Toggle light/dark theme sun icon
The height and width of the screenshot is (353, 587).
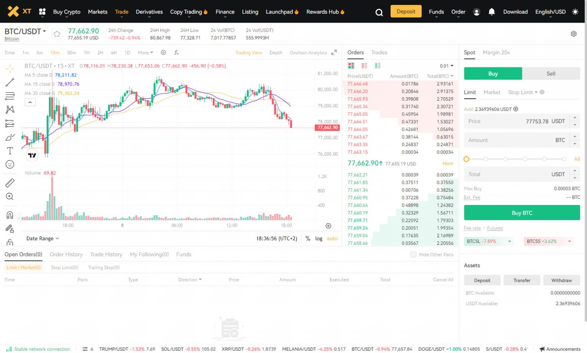click(x=575, y=12)
